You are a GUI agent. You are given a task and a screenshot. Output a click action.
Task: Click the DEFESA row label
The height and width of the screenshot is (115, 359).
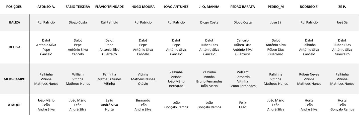pos(14,47)
